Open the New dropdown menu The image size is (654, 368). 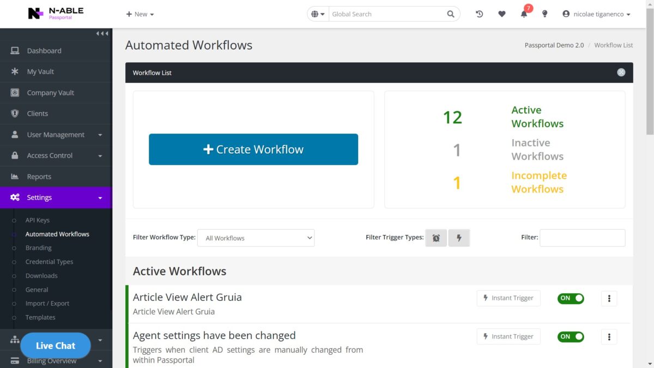(x=140, y=14)
